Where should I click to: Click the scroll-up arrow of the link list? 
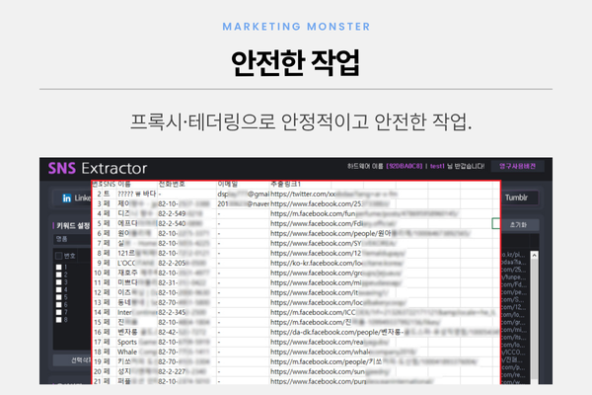tap(534, 256)
